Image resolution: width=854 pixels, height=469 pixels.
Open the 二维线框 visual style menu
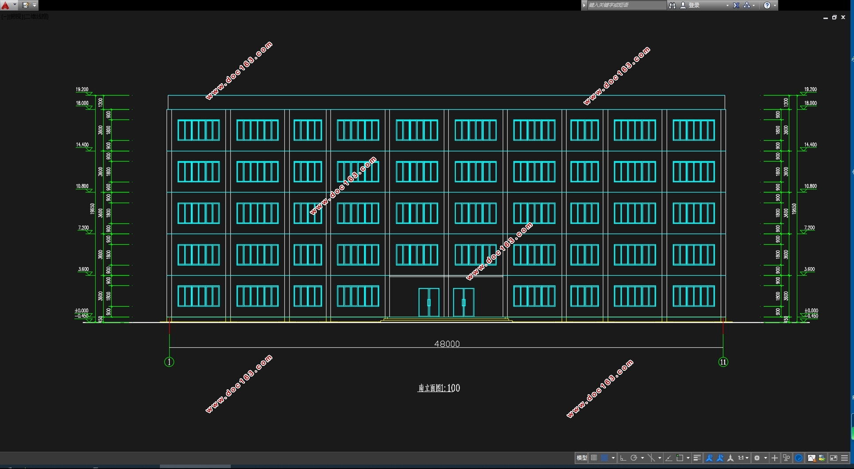coord(37,17)
